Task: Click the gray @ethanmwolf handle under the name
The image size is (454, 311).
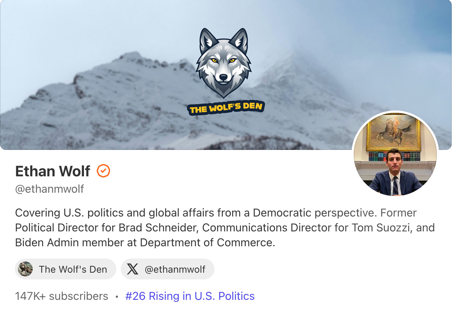Action: [x=49, y=189]
